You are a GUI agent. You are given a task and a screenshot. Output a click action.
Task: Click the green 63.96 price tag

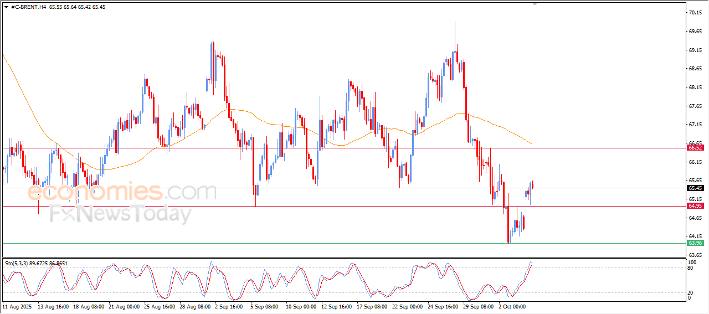pos(695,243)
